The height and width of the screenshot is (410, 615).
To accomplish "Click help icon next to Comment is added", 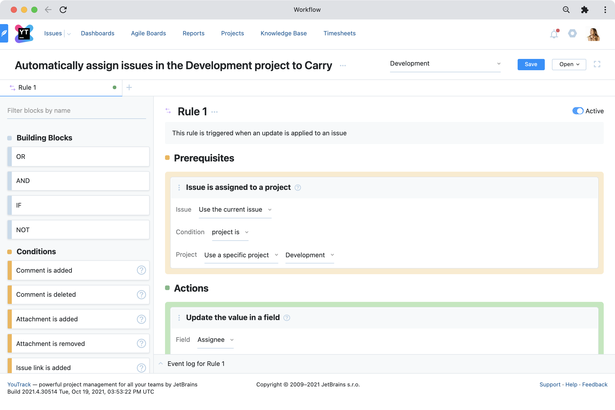I will (141, 270).
